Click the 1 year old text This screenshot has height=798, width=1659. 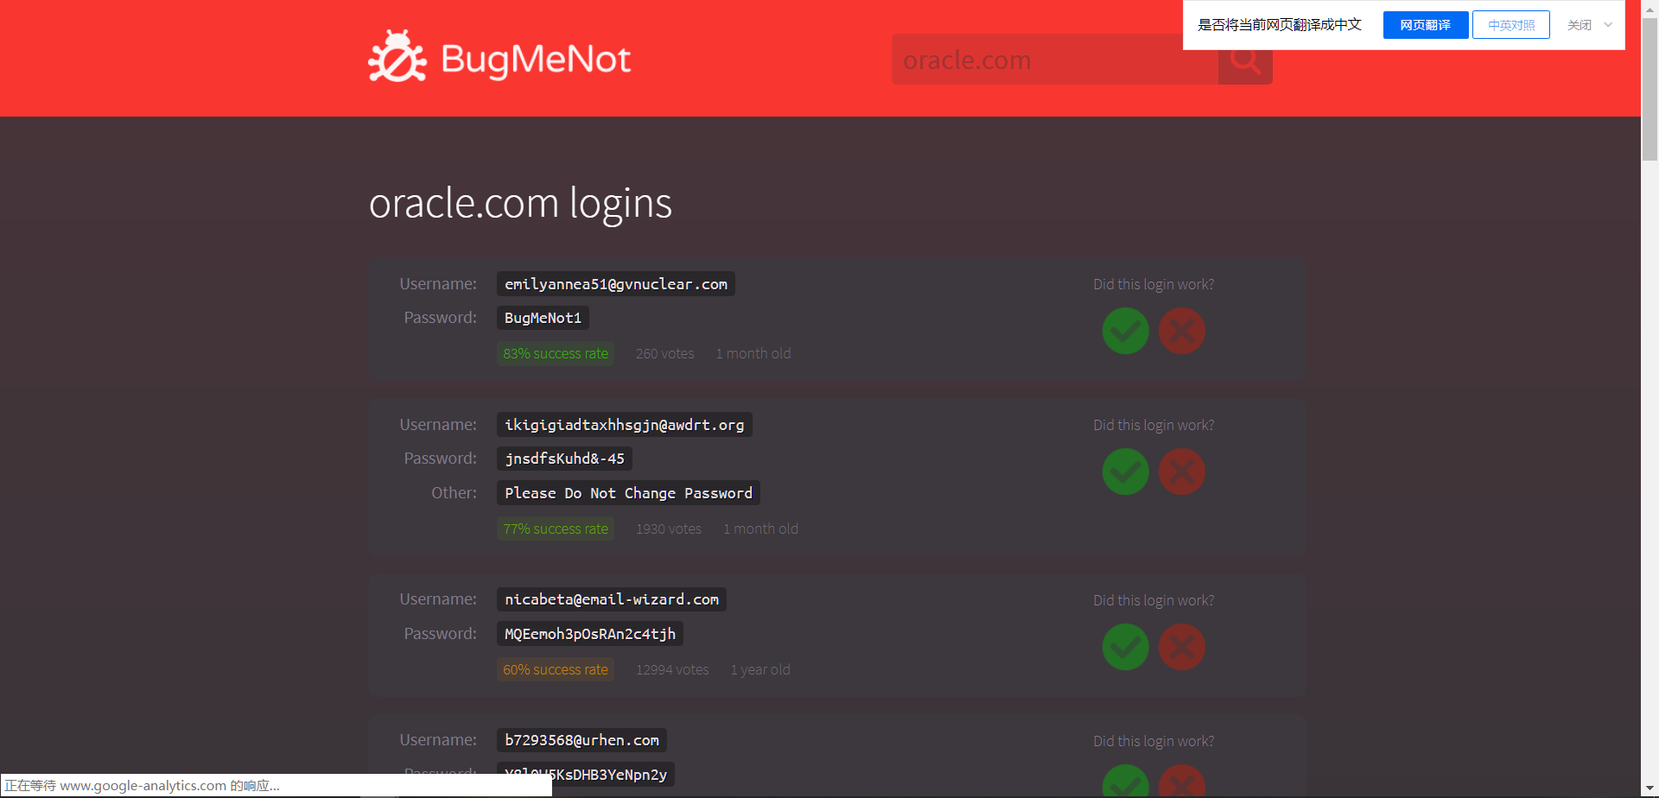[760, 669]
